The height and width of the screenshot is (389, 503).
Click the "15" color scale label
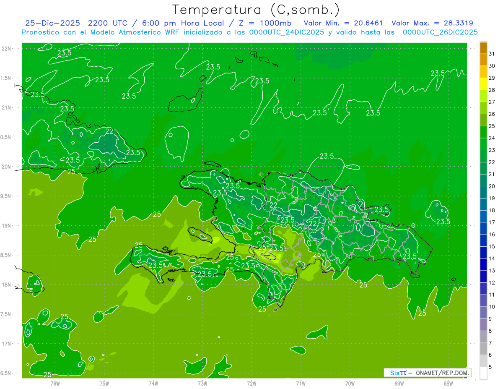tap(493, 246)
